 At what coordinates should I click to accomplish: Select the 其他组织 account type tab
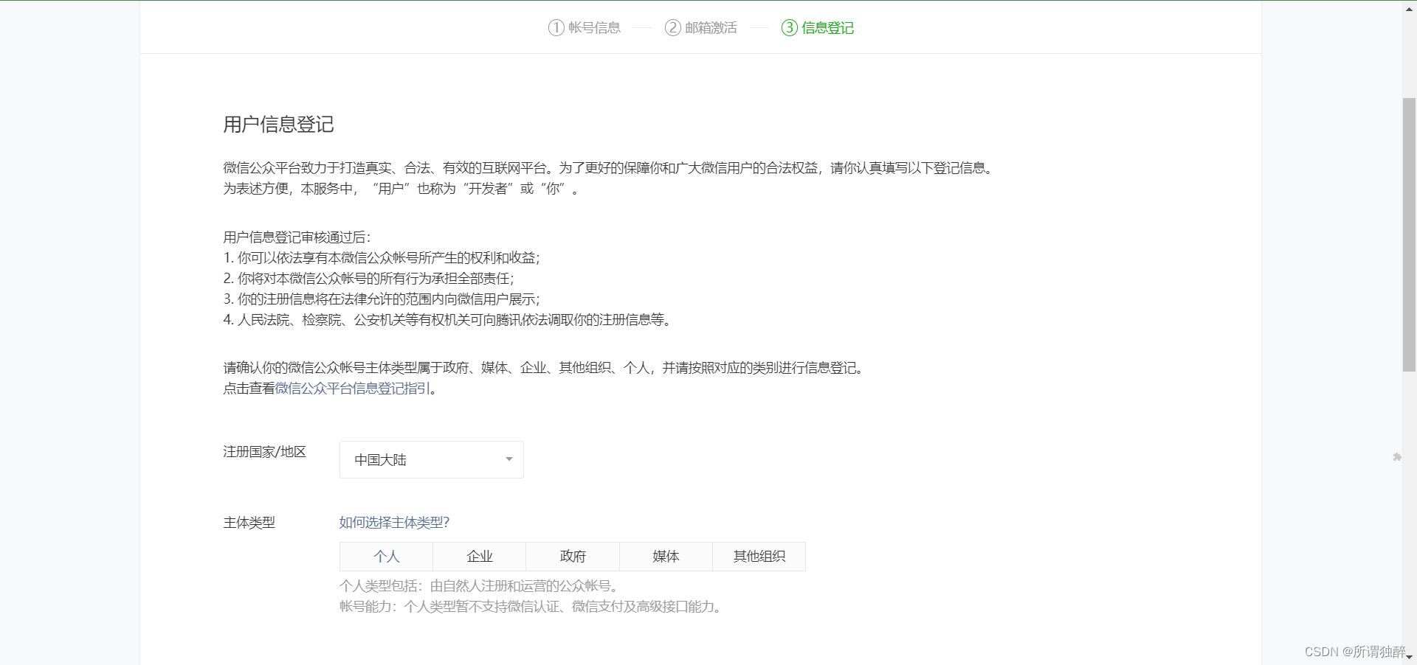tap(759, 557)
